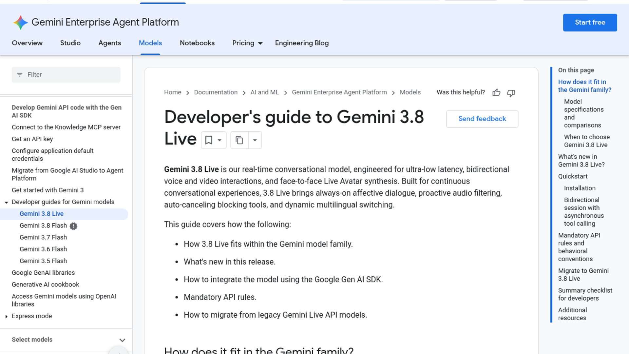Switch to the Studio tab
The image size is (629, 354).
click(70, 43)
